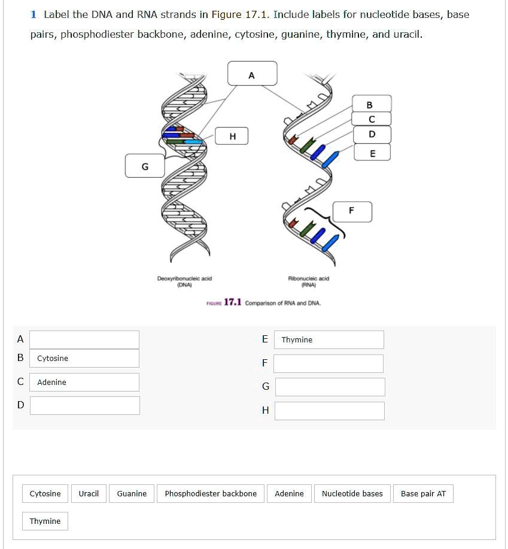Click the answer field containing Thymine
Viewport: 508px width, 549px height.
(x=328, y=339)
